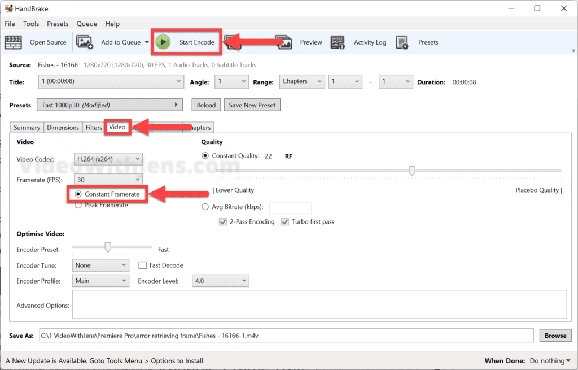Click the "Lower Quality" label
This screenshot has height=370, width=578.
click(x=235, y=190)
